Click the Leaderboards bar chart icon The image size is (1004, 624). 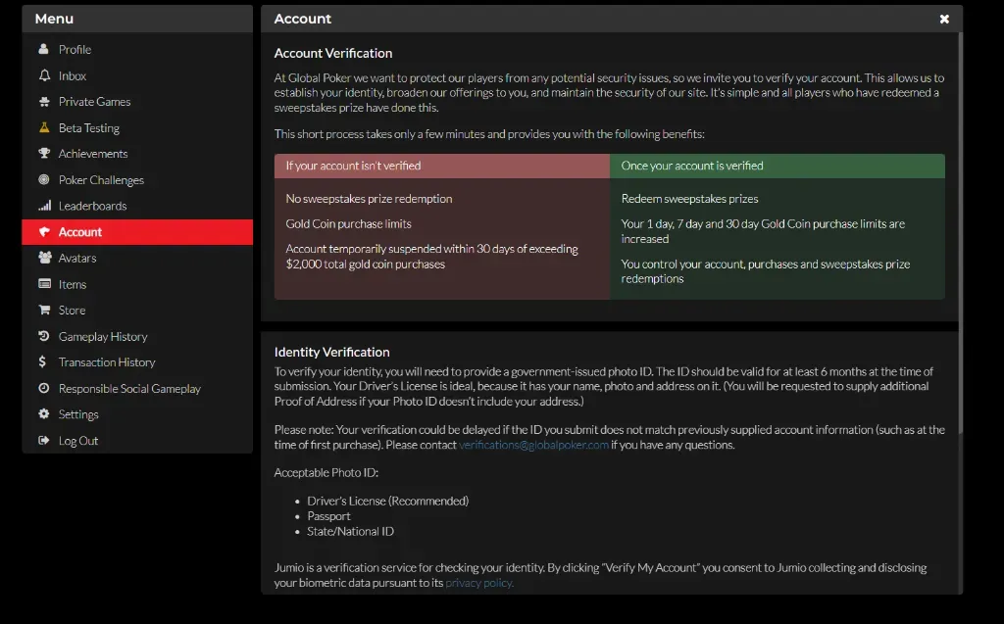(x=44, y=206)
